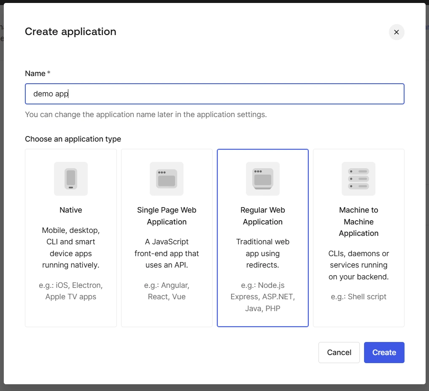
Task: Close the Create application dialog
Action: [x=396, y=32]
